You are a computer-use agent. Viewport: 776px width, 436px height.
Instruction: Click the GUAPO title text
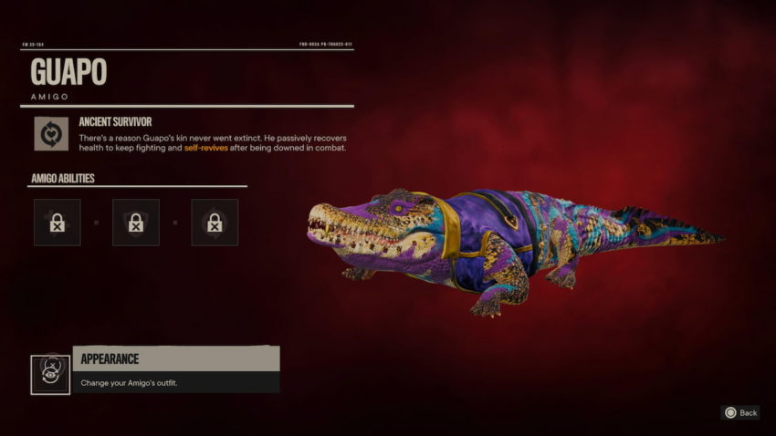tap(68, 72)
